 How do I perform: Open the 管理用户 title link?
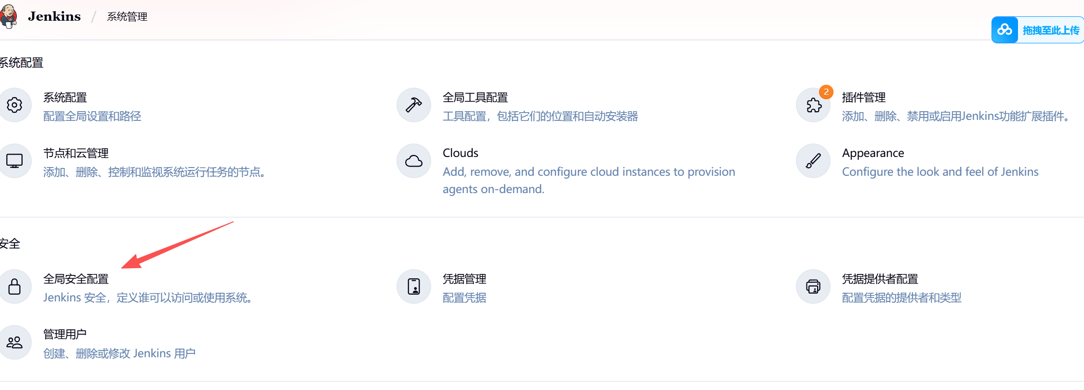[x=65, y=334]
